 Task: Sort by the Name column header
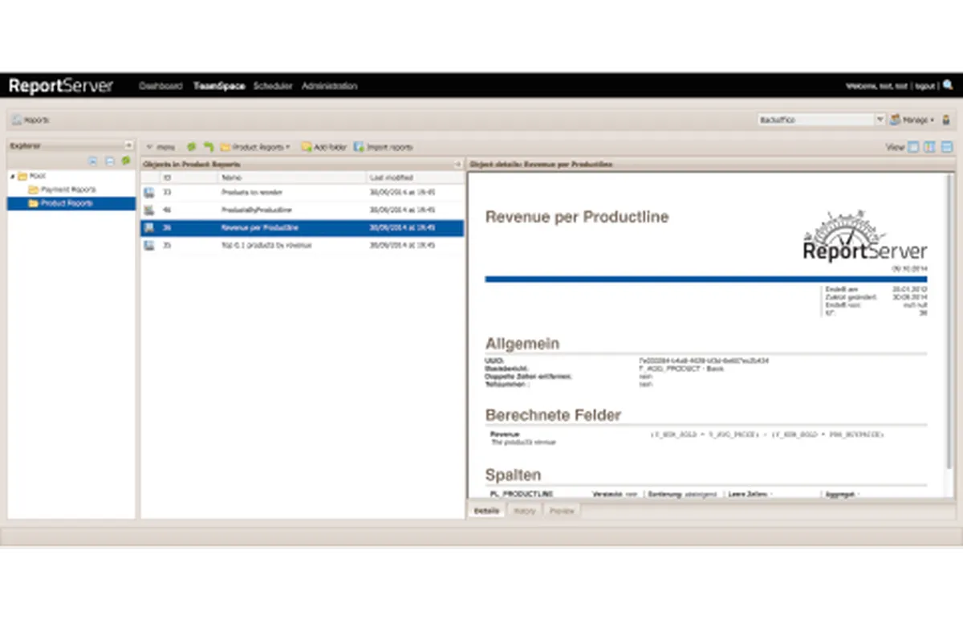292,177
